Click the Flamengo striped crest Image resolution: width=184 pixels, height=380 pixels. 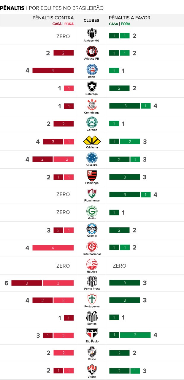[x=91, y=175]
